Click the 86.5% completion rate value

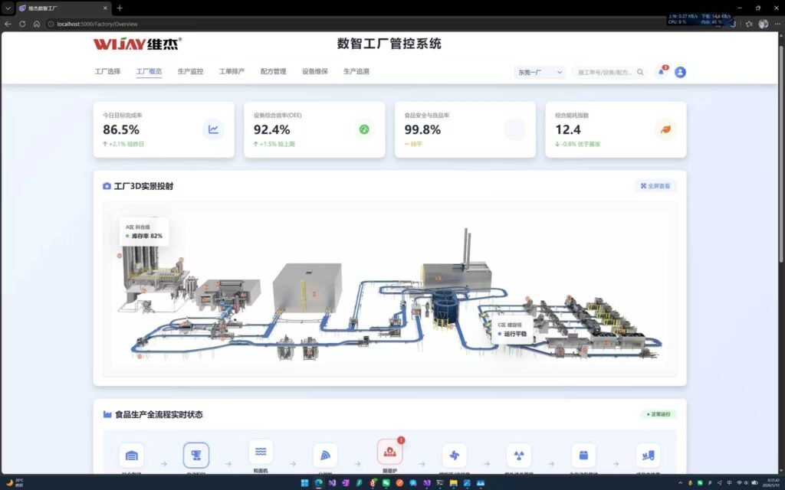tap(121, 129)
